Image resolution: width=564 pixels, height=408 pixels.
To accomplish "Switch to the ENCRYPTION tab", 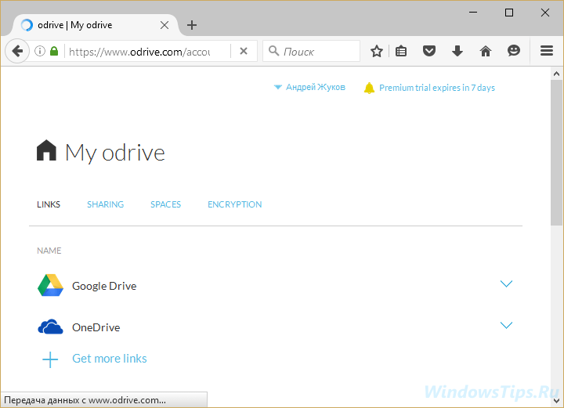I will click(234, 204).
